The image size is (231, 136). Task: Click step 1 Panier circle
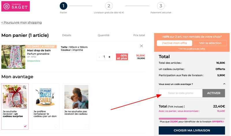(64, 6)
